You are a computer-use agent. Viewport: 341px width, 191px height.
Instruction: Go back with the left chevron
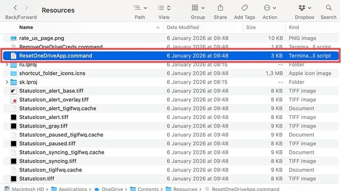click(15, 8)
